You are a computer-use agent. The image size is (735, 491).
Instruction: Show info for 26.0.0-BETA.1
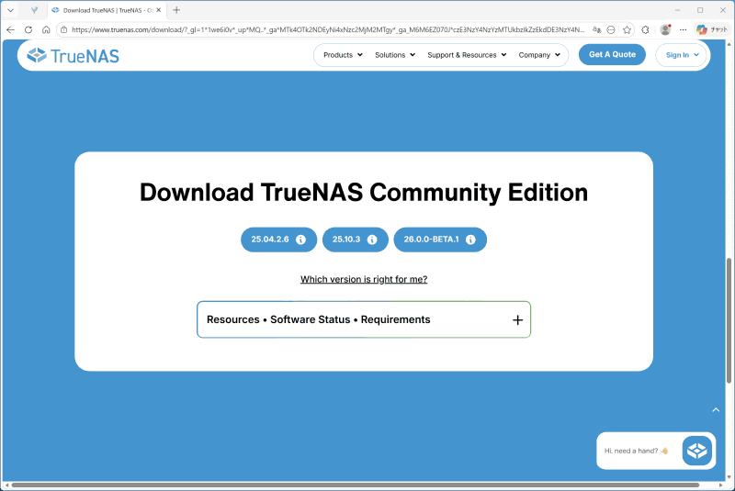pyautogui.click(x=470, y=240)
